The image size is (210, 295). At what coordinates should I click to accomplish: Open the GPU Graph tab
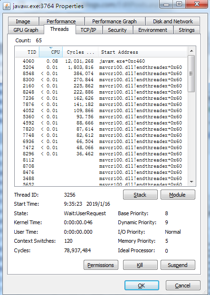tap(26, 30)
